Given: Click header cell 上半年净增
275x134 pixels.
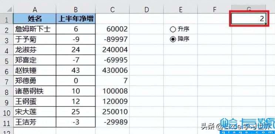Looking at the screenshot, I should (76, 18).
